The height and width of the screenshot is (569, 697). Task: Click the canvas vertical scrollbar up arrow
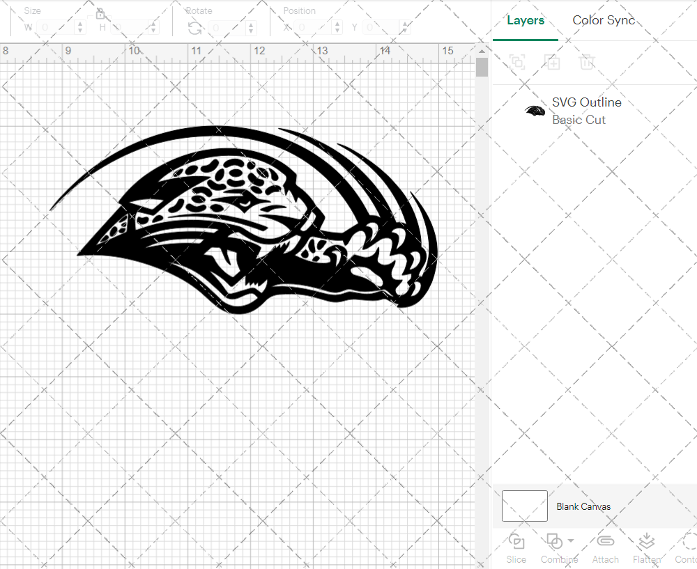[482, 52]
